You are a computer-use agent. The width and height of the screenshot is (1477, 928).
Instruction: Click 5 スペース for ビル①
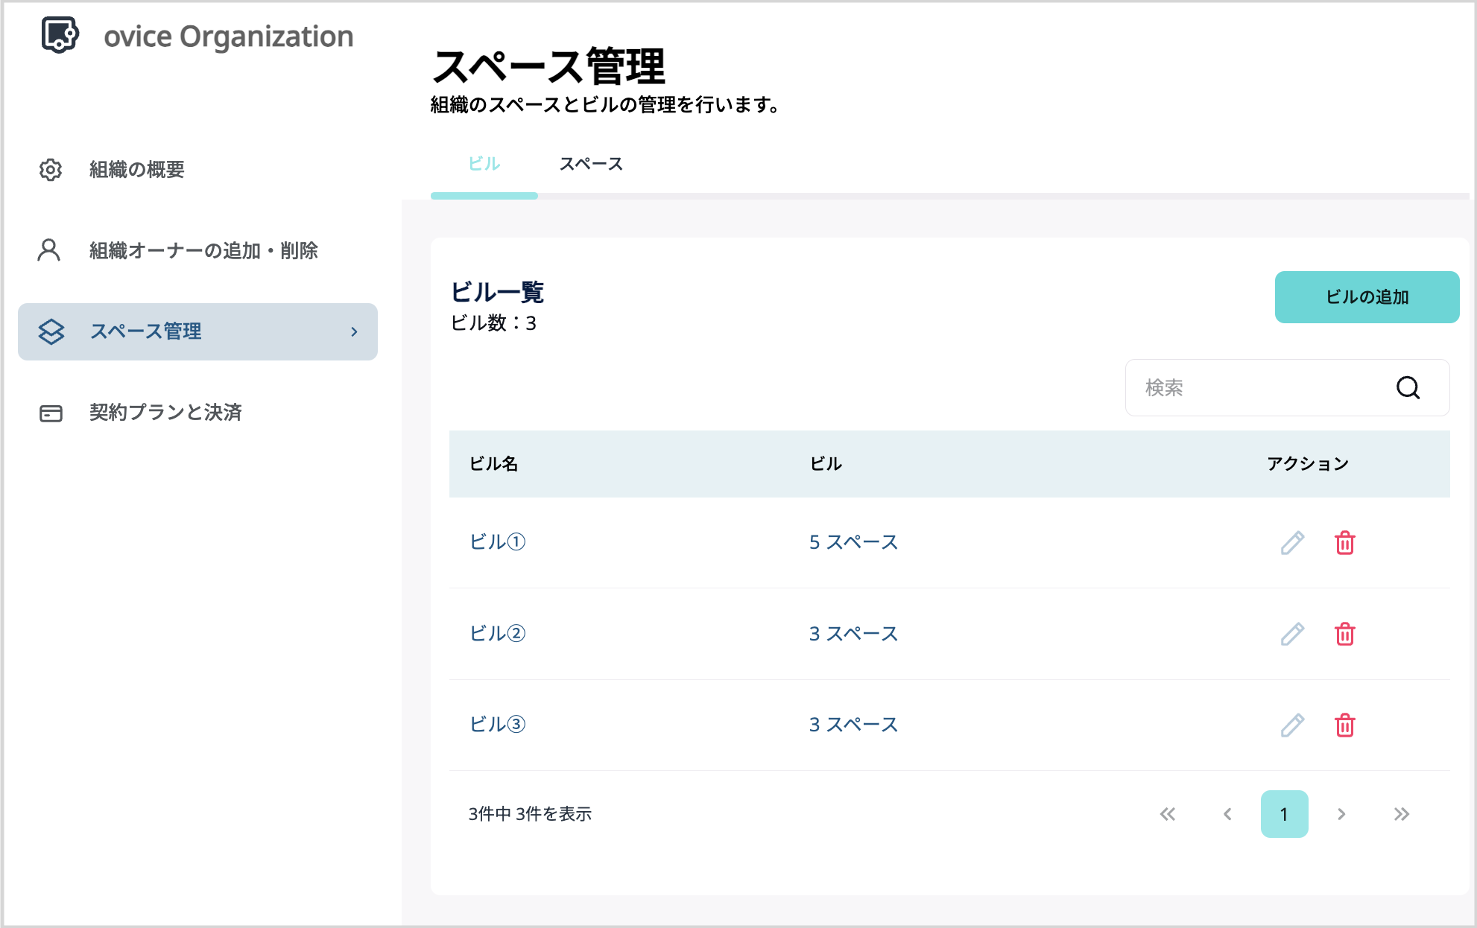click(x=854, y=542)
